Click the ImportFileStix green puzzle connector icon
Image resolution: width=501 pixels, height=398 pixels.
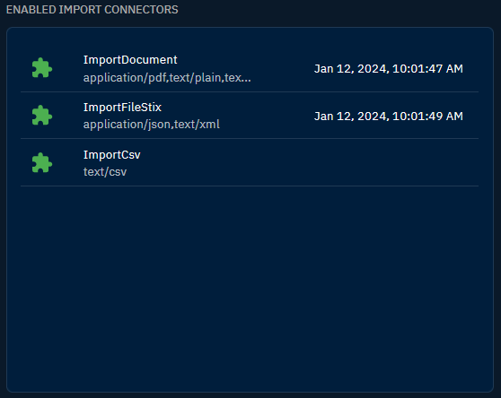click(x=42, y=116)
